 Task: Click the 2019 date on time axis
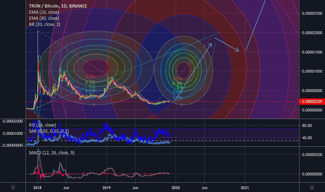107,188
